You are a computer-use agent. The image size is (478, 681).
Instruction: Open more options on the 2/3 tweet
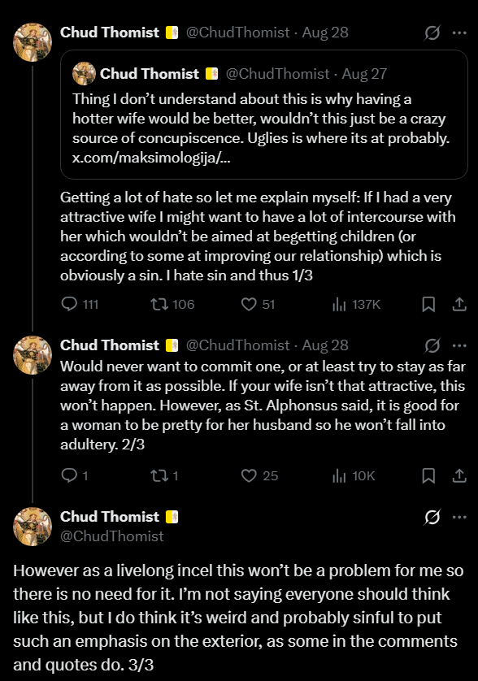click(459, 345)
